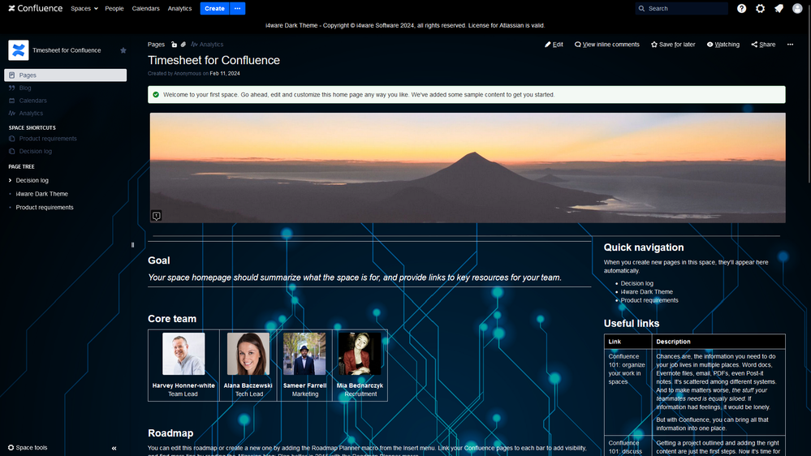
Task: Open Product requirements in page tree
Action: [45, 208]
